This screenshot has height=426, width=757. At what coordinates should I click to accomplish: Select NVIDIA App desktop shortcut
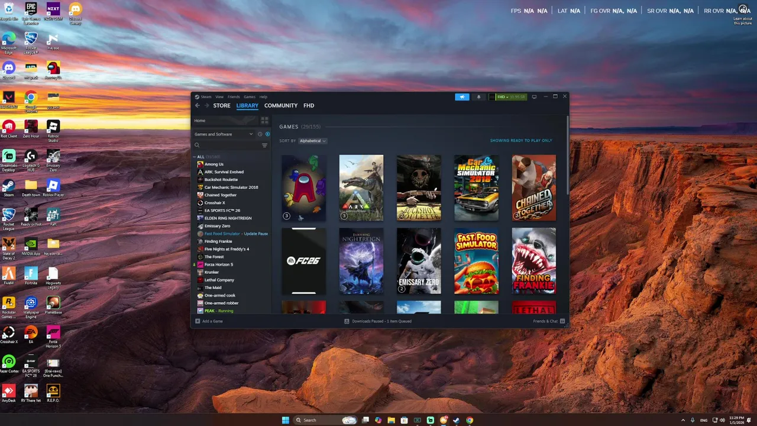[31, 246]
